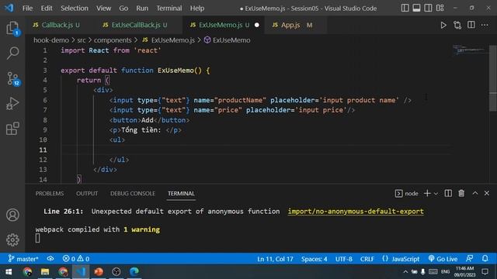Screen dimensions: 497x279
Task: Change indentation via Spaces: 4
Action: (x=314, y=259)
